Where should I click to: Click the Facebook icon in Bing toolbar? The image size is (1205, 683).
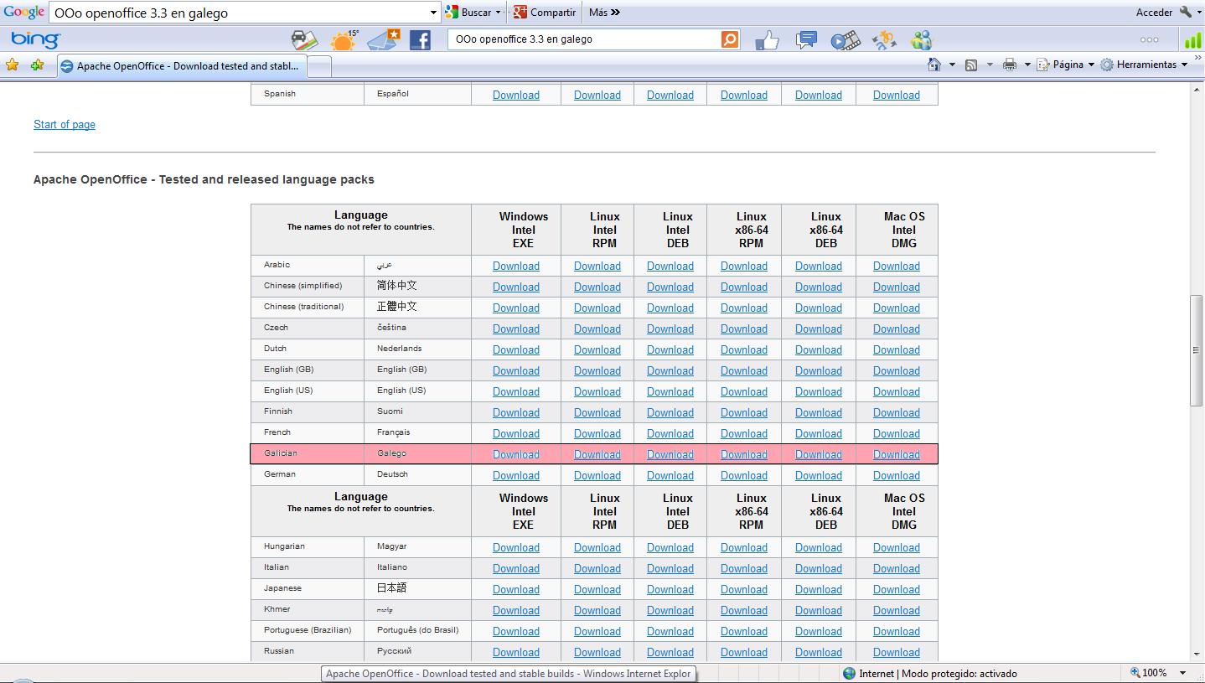pyautogui.click(x=420, y=39)
